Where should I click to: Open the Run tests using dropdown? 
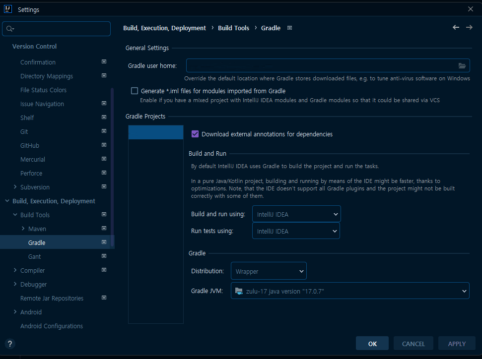coord(296,231)
